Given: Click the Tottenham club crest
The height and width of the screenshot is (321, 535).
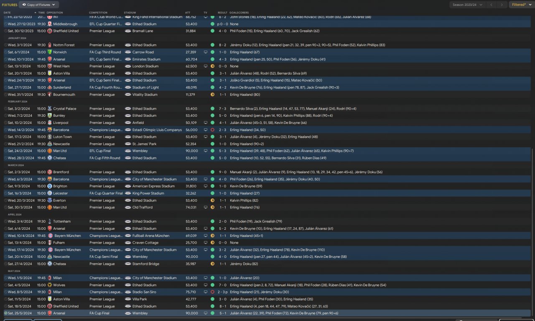Looking at the screenshot, I should 50,221.
